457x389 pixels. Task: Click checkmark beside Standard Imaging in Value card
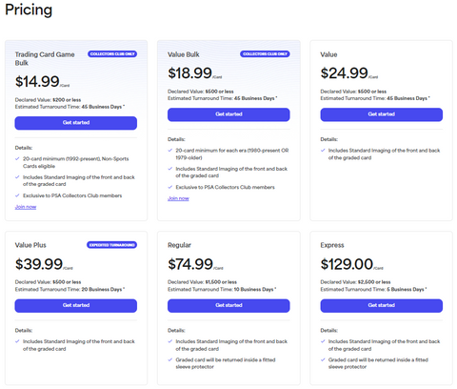coord(323,151)
